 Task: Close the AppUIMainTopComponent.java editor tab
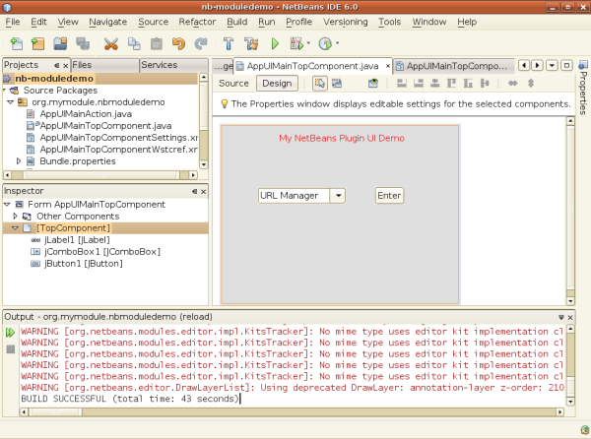(x=388, y=66)
